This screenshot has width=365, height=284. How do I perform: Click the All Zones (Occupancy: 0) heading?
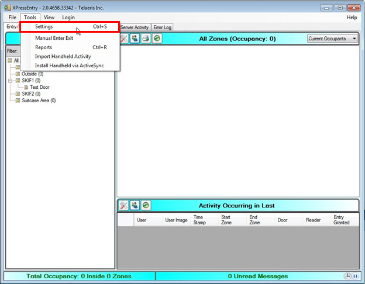point(237,39)
